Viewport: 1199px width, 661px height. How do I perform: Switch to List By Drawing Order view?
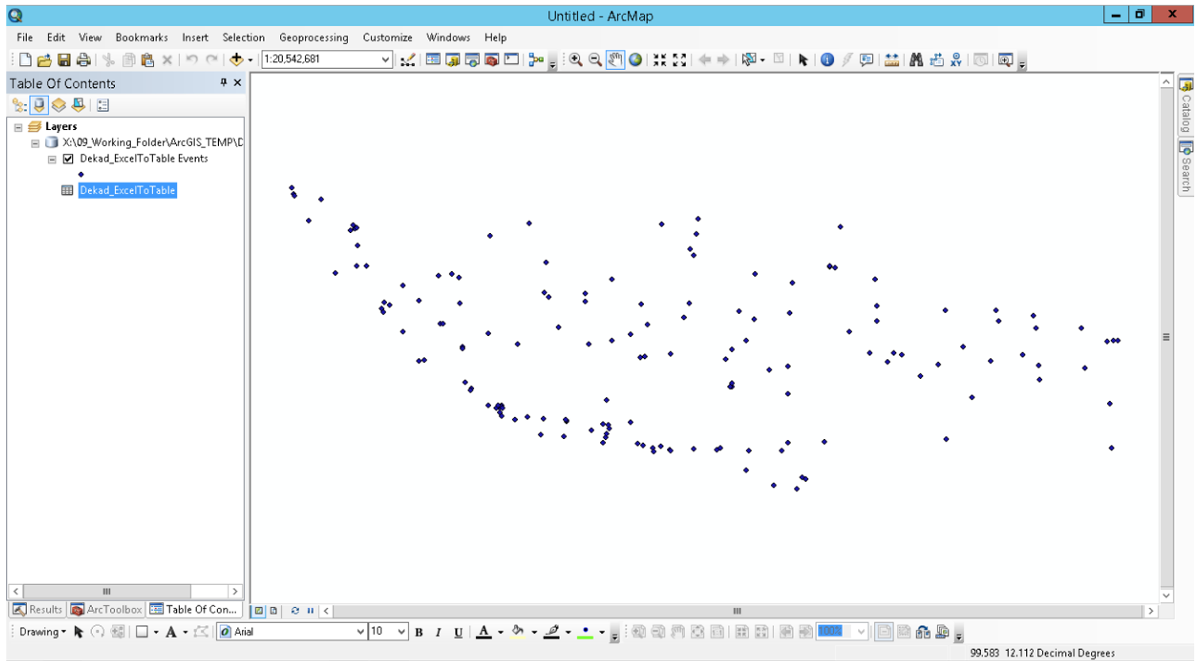point(20,105)
